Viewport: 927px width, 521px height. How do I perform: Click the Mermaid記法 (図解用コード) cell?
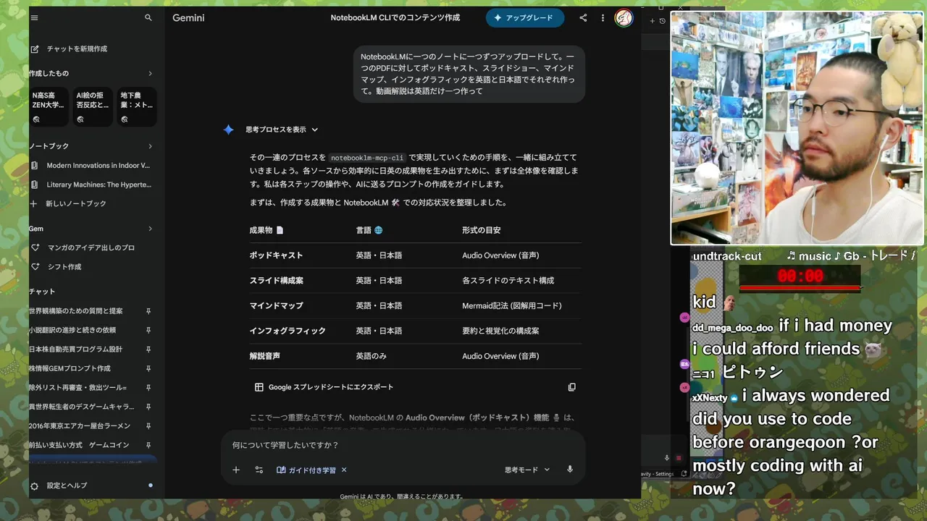pyautogui.click(x=512, y=305)
